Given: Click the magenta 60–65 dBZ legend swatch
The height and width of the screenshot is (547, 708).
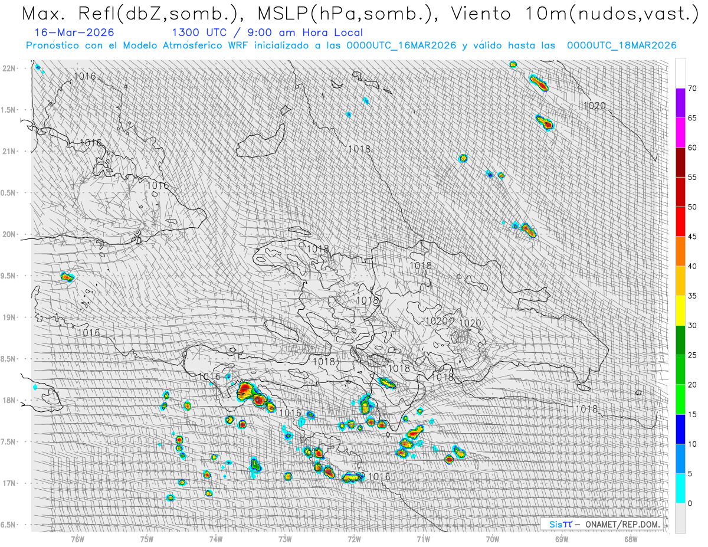Looking at the screenshot, I should tap(680, 133).
